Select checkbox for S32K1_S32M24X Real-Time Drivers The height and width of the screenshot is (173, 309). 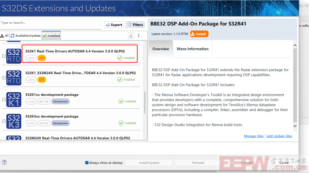point(4,78)
